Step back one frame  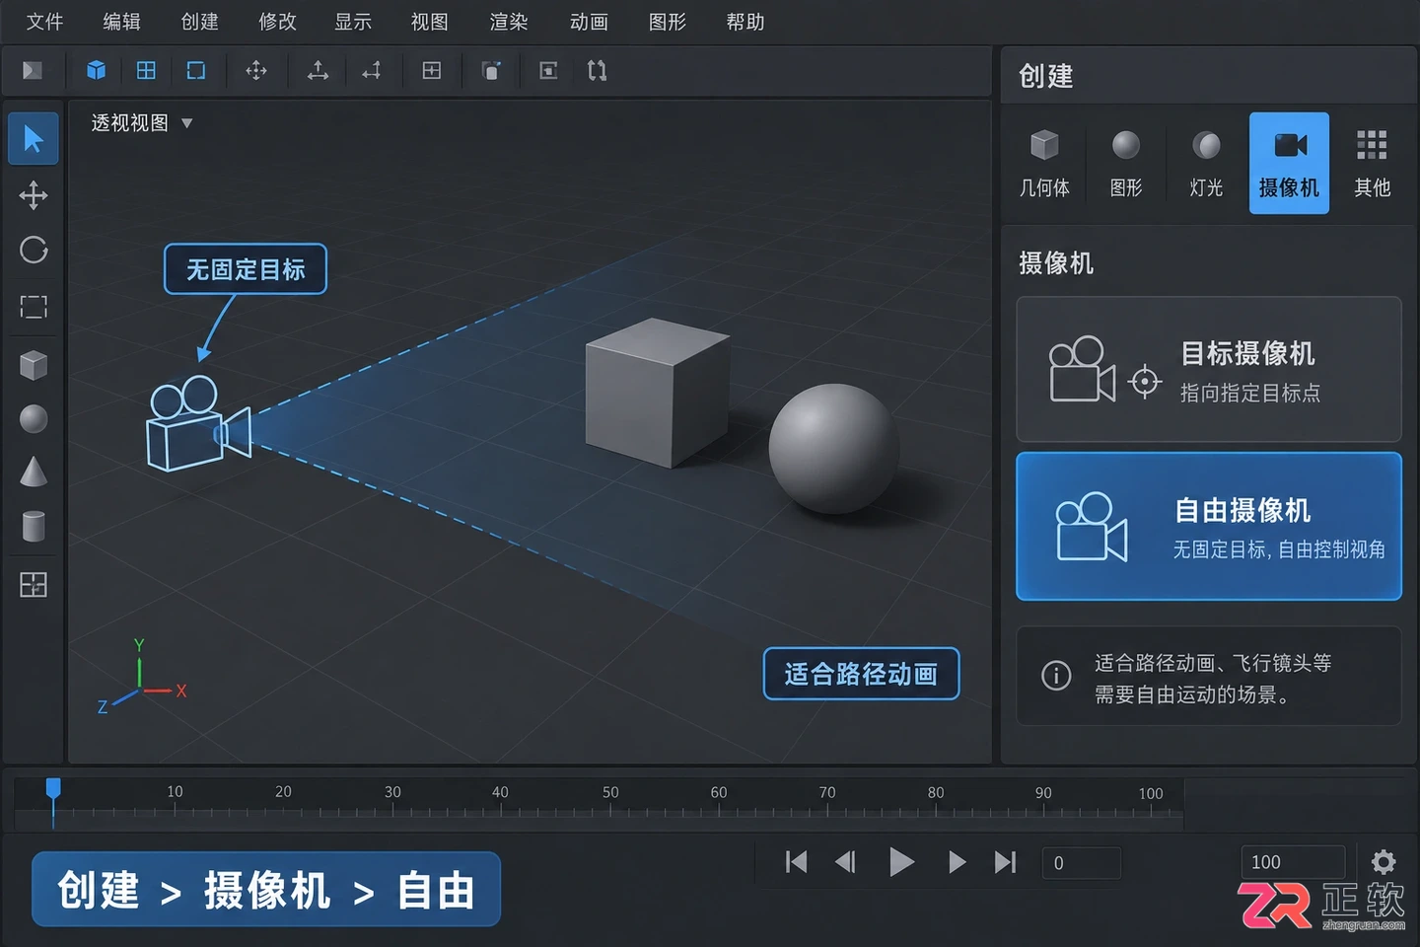click(845, 862)
